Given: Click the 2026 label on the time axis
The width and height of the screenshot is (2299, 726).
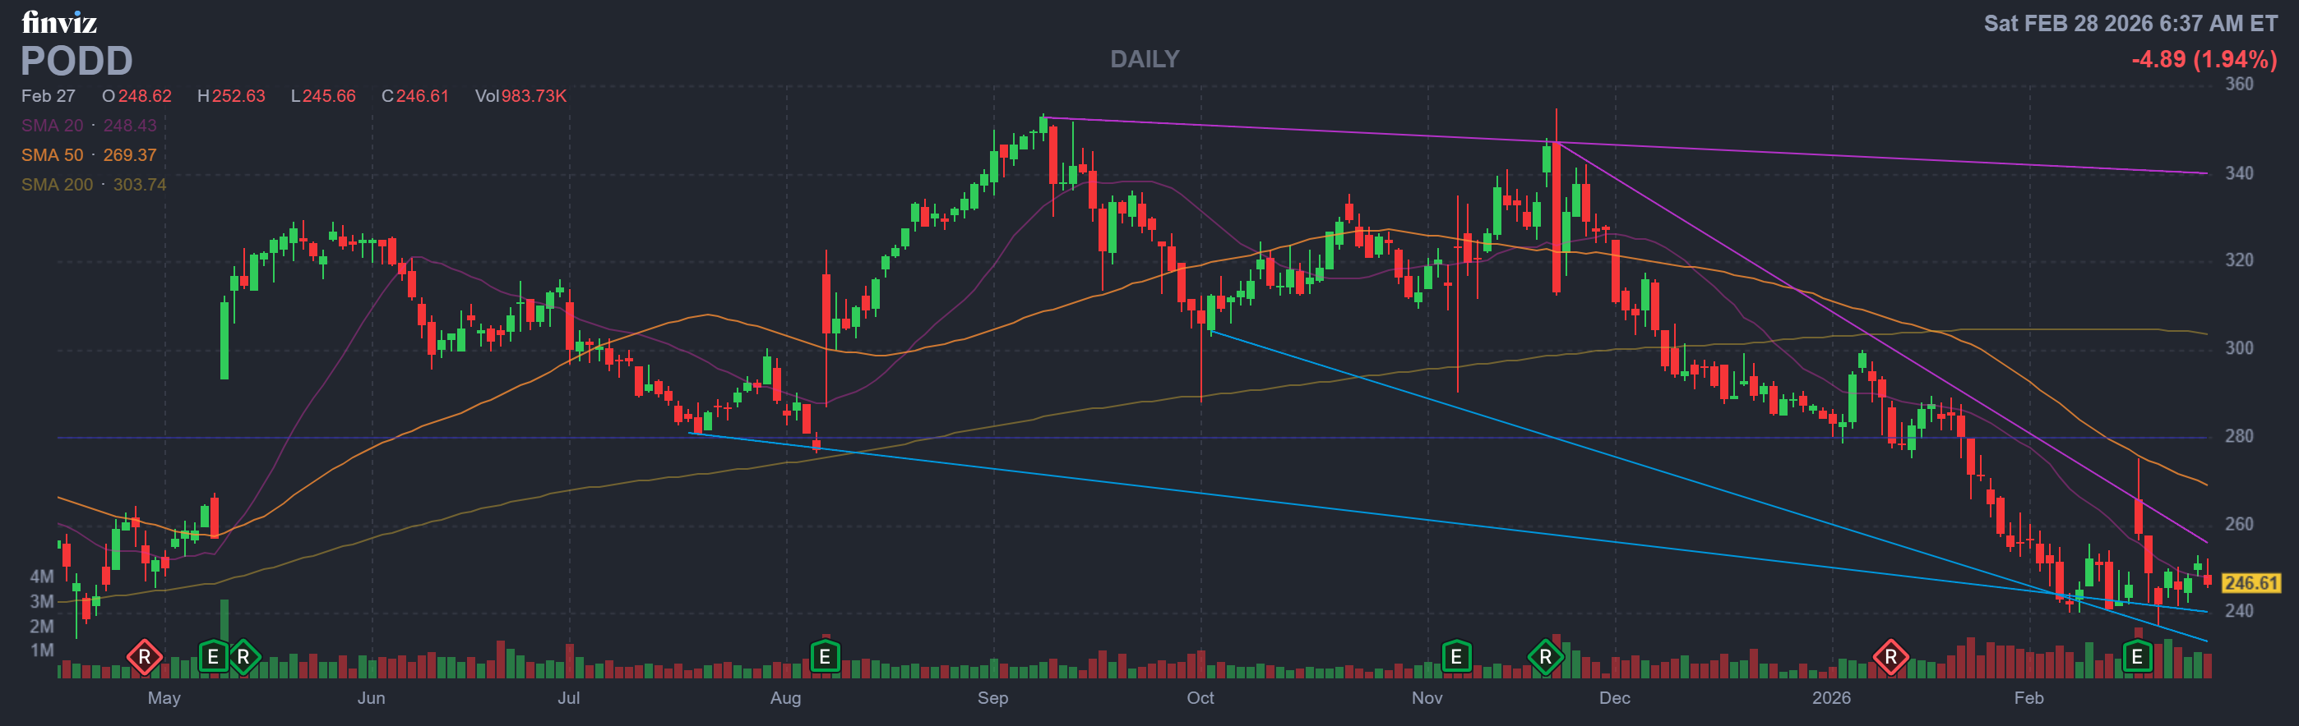Looking at the screenshot, I should pos(1830,697).
